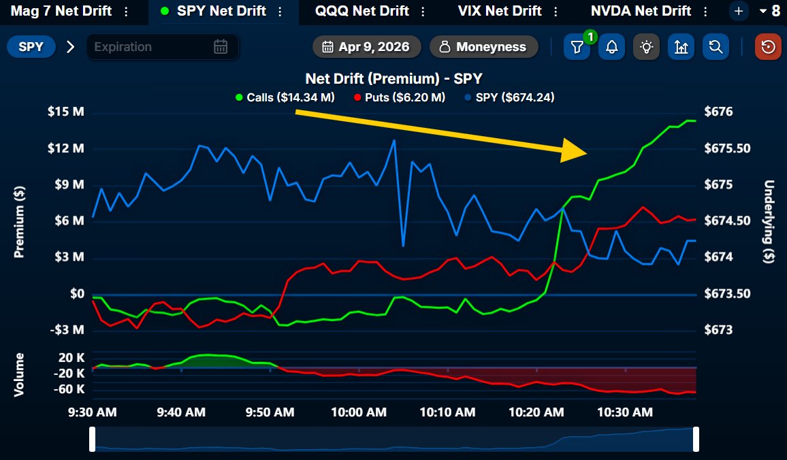Toggle SPY price series in the legend
Image resolution: width=787 pixels, height=460 pixels.
tap(509, 97)
